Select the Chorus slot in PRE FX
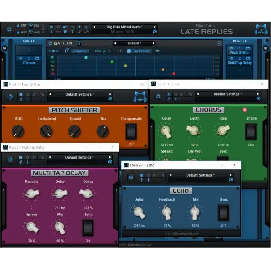271x271 pixels. pos(29,63)
